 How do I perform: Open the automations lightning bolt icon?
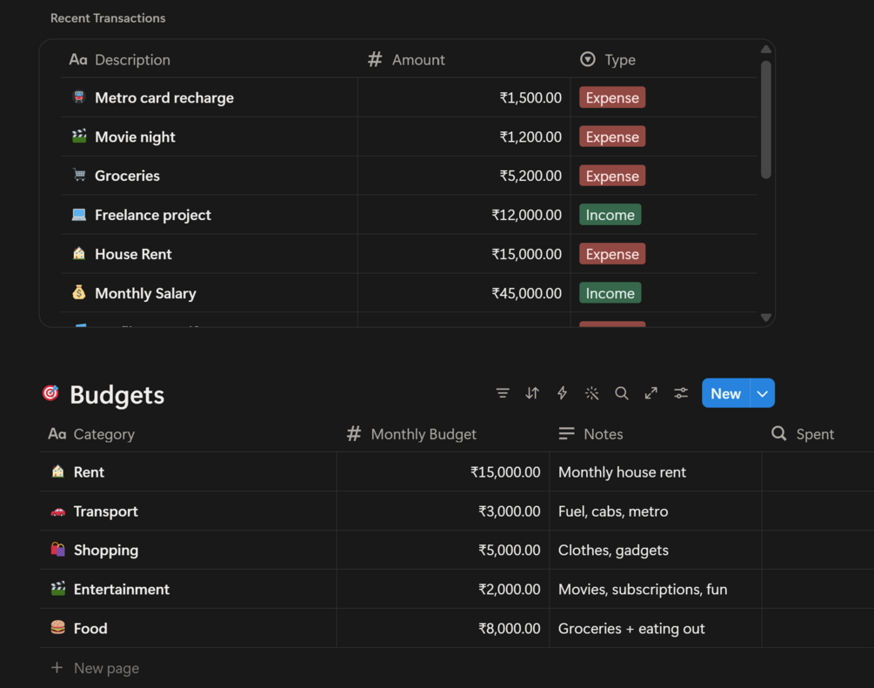pyautogui.click(x=562, y=393)
